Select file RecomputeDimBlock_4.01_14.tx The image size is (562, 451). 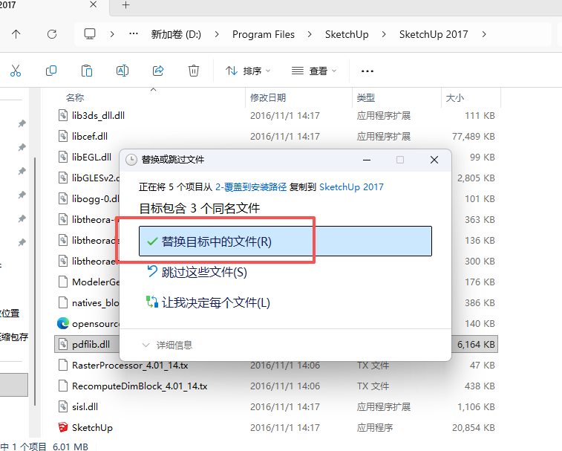pyautogui.click(x=140, y=386)
